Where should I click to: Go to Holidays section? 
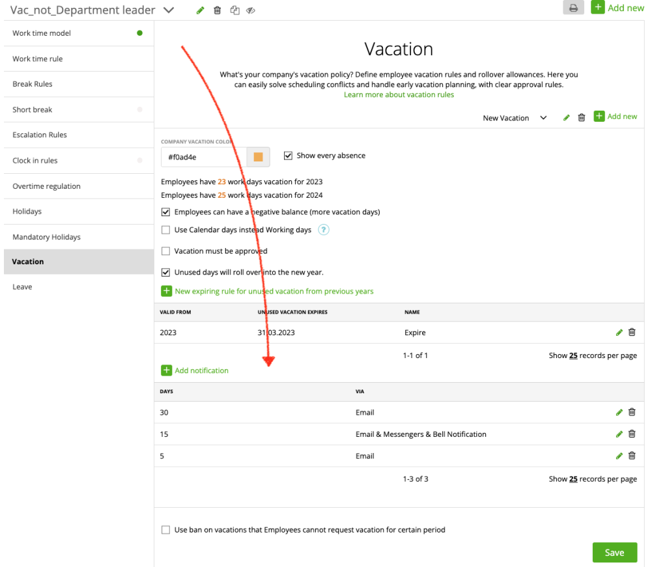click(x=79, y=212)
